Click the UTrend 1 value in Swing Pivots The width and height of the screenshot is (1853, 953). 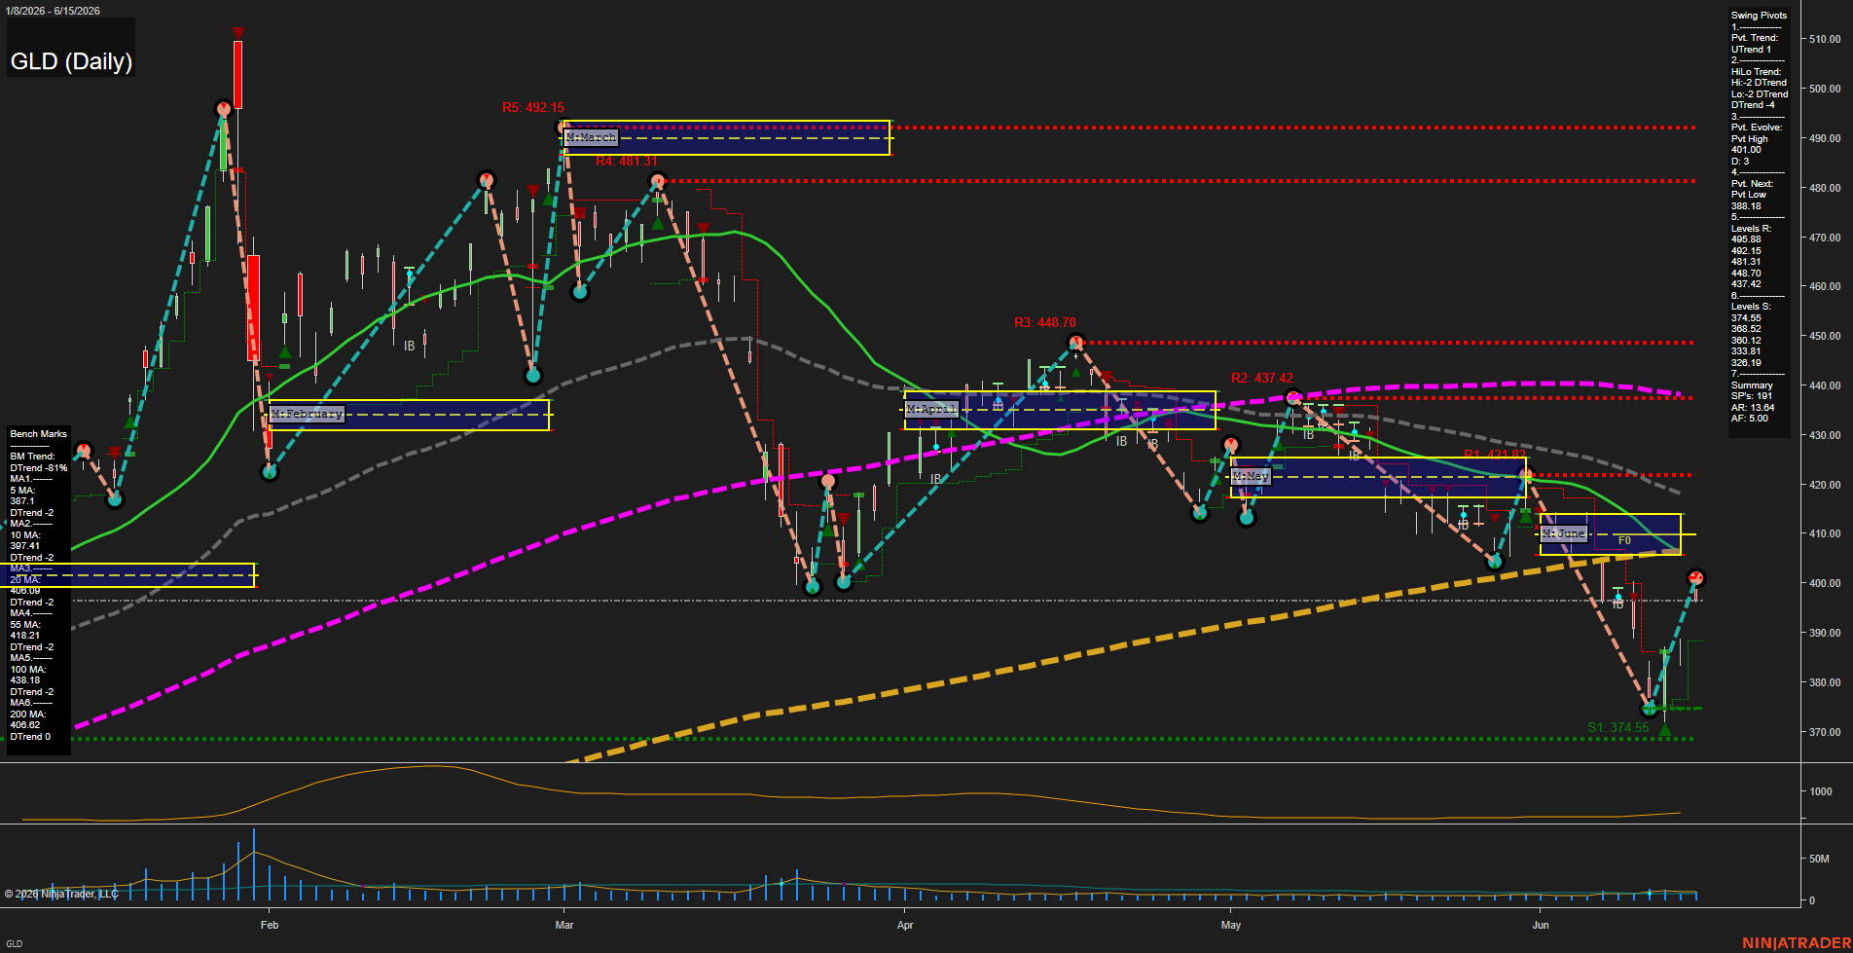click(x=1751, y=50)
